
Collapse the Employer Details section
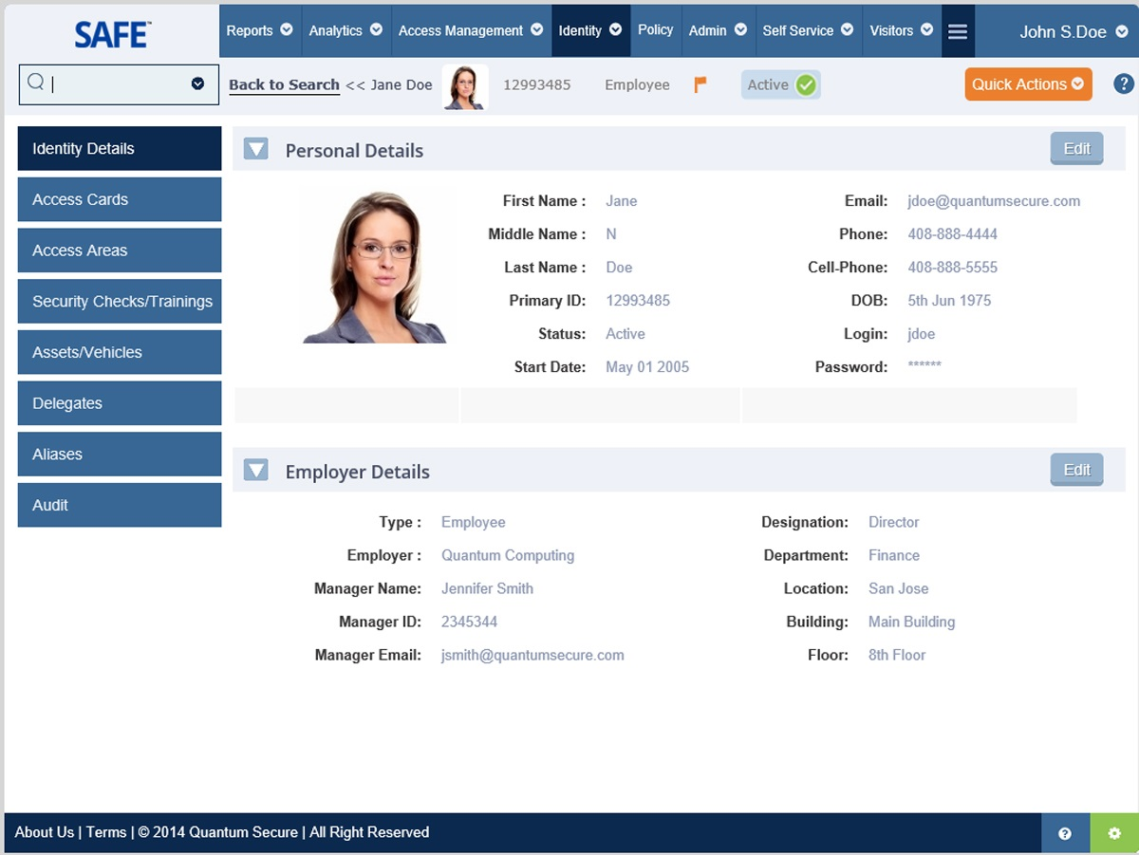coord(254,469)
